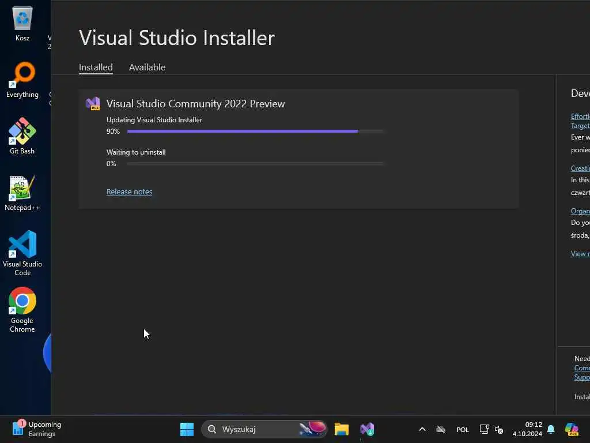Image resolution: width=590 pixels, height=443 pixels.
Task: Open the clock showing 09:12 4.10.2024
Action: pyautogui.click(x=527, y=429)
